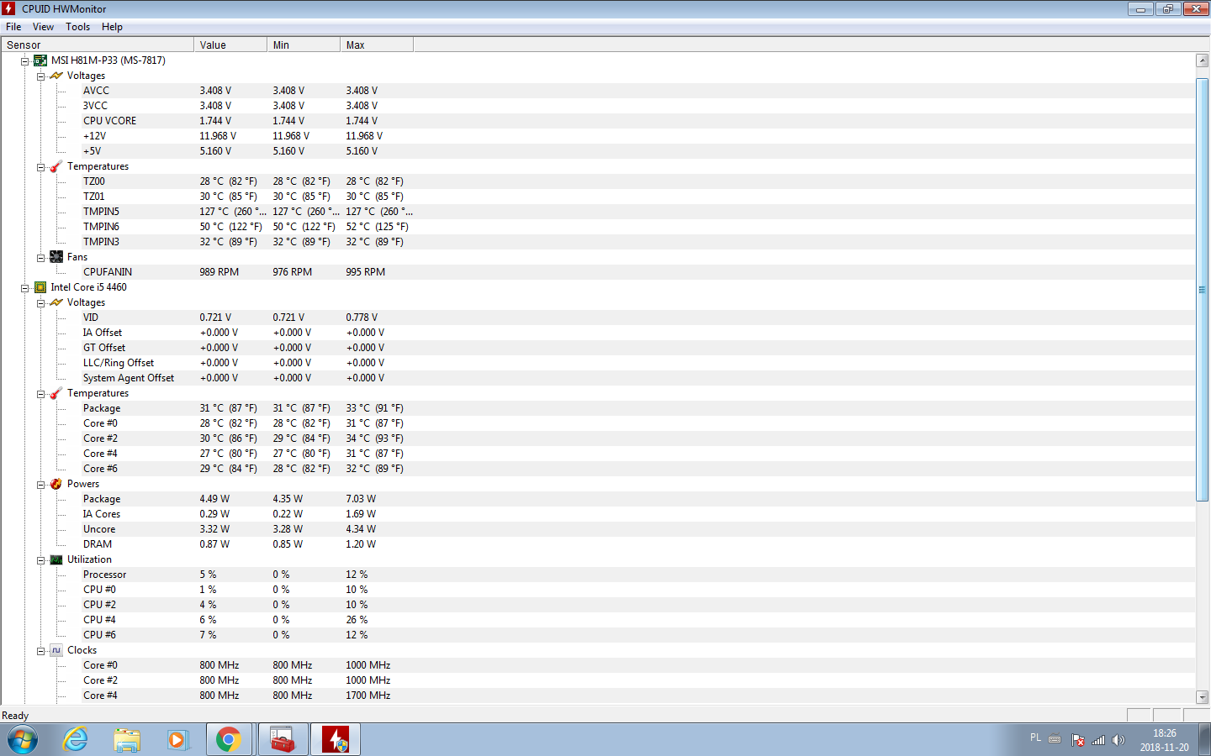Click the Voltages icon under Intel Core i5
This screenshot has width=1211, height=756.
coord(56,302)
